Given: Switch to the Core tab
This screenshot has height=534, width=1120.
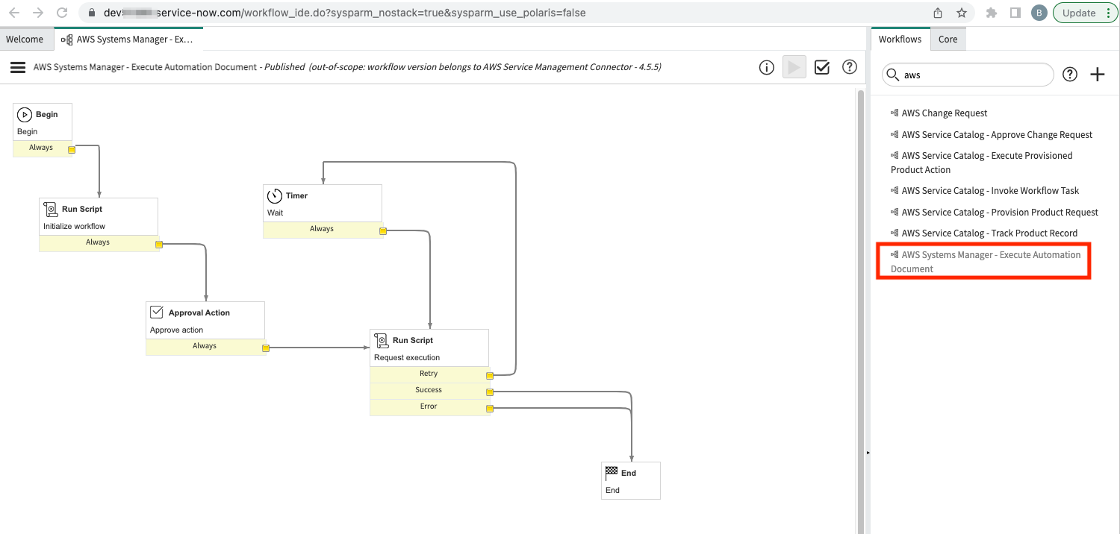Looking at the screenshot, I should coord(948,39).
